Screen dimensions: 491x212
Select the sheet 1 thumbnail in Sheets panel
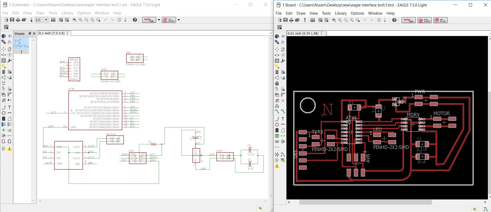tap(21, 46)
